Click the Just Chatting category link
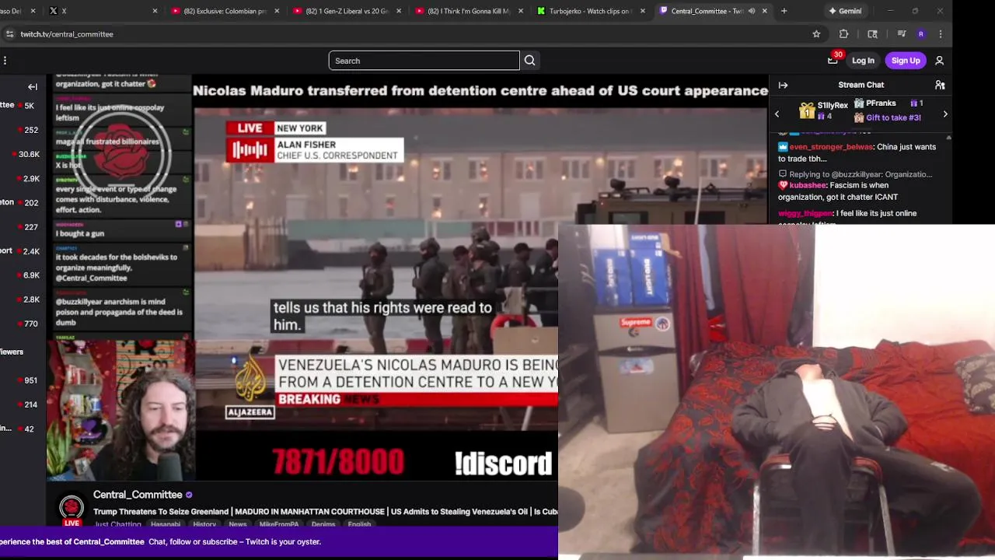 [x=117, y=524]
